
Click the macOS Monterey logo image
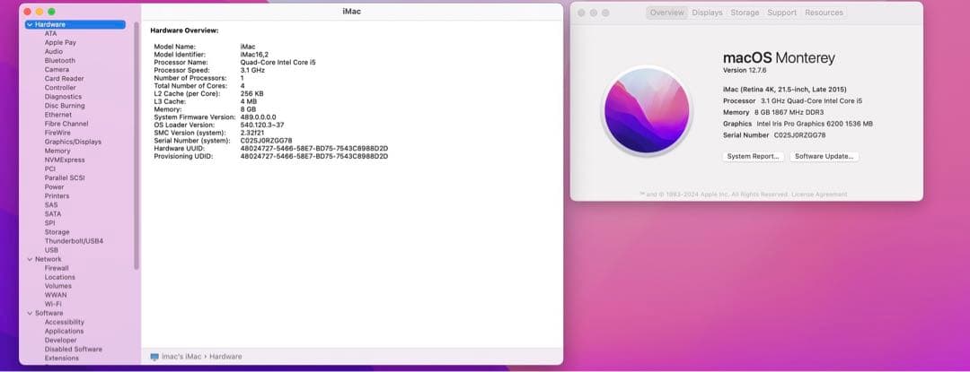point(646,110)
